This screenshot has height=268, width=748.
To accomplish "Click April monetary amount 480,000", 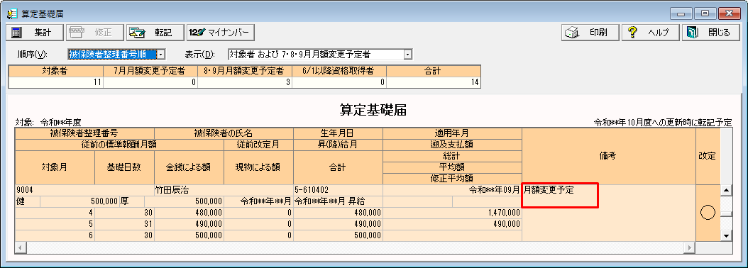I will [x=189, y=212].
